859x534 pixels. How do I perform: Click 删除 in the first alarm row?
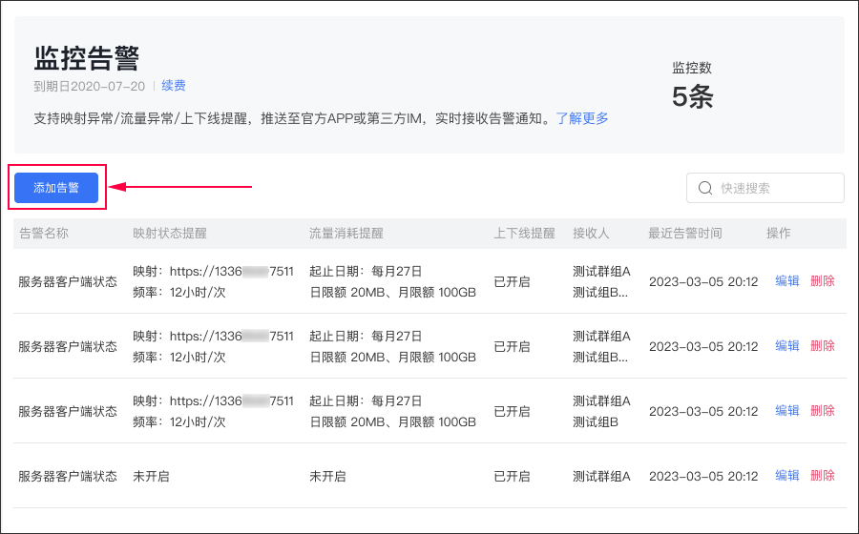tap(822, 280)
